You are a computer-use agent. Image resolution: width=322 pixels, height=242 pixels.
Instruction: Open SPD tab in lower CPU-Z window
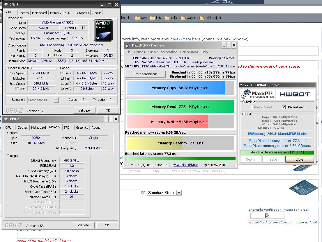[67, 128]
